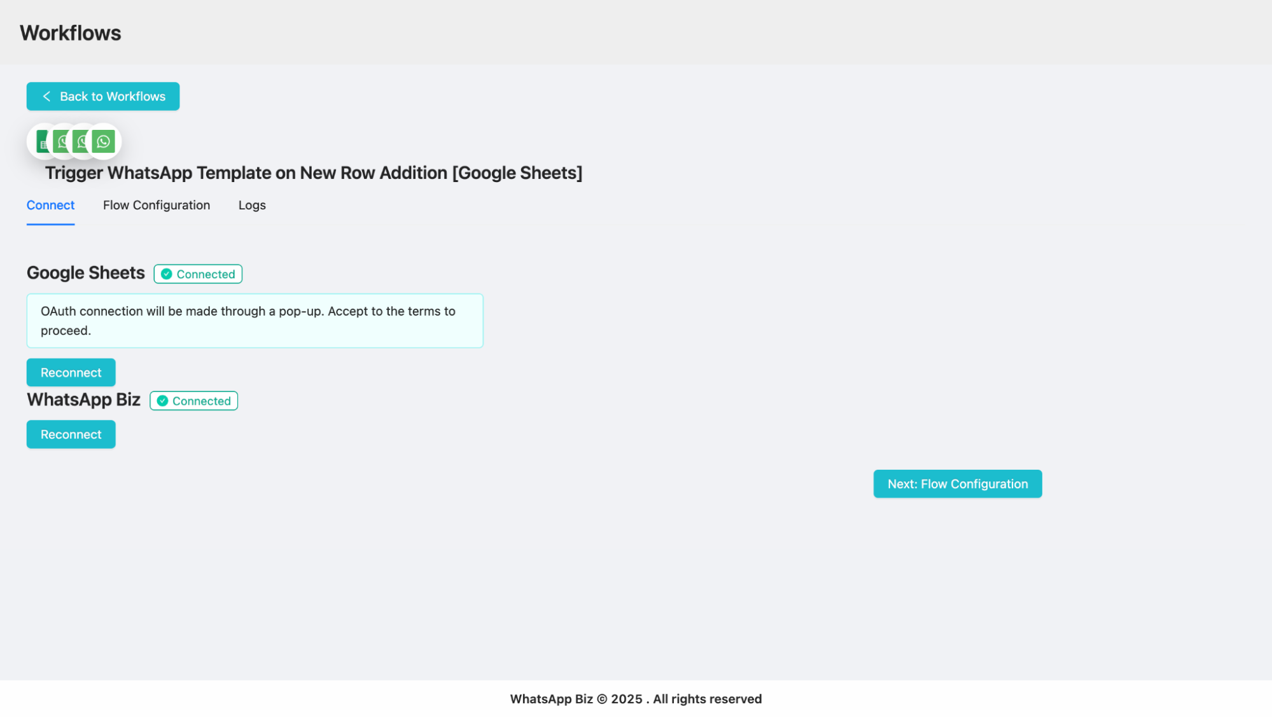Click the WhatsApp icon beside the Sheets icon
1272x718 pixels.
point(61,141)
